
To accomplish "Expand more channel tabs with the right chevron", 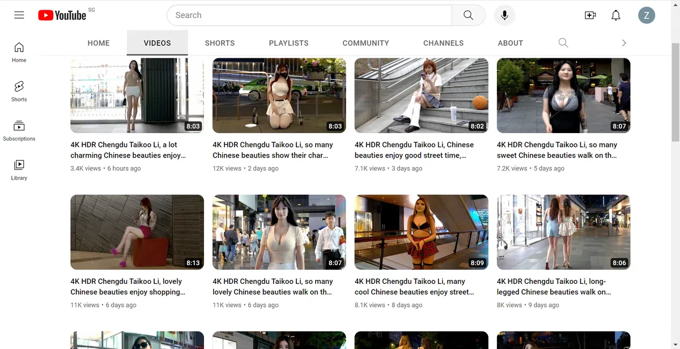I will (623, 42).
